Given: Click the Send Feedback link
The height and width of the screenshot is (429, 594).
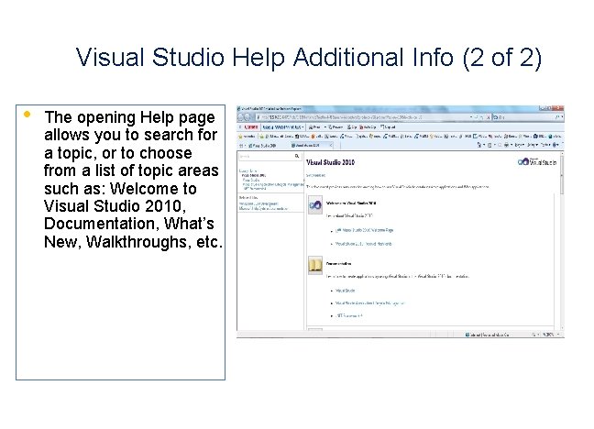Looking at the screenshot, I should (315, 175).
